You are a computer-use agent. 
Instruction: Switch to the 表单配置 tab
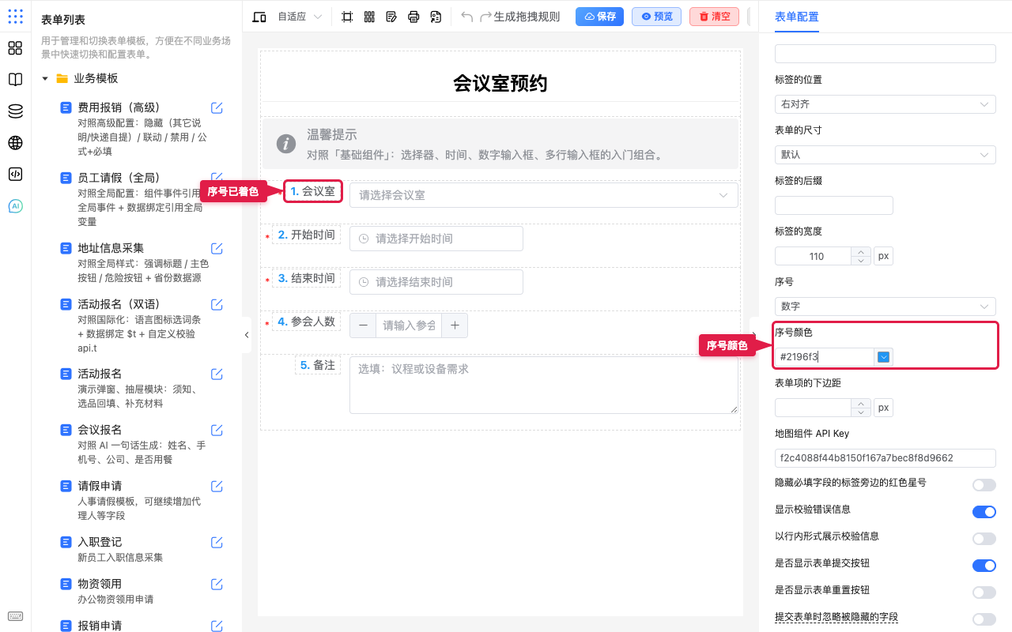point(797,17)
